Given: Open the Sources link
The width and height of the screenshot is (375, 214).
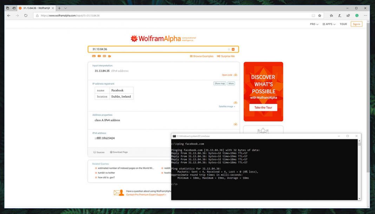Looking at the screenshot, I should (99, 152).
